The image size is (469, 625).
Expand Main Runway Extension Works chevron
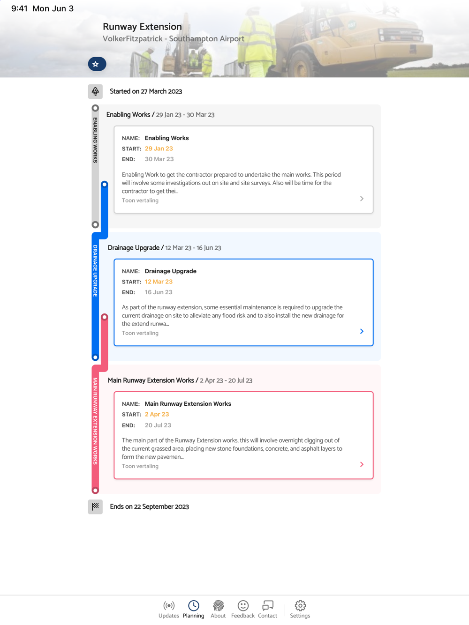click(362, 464)
